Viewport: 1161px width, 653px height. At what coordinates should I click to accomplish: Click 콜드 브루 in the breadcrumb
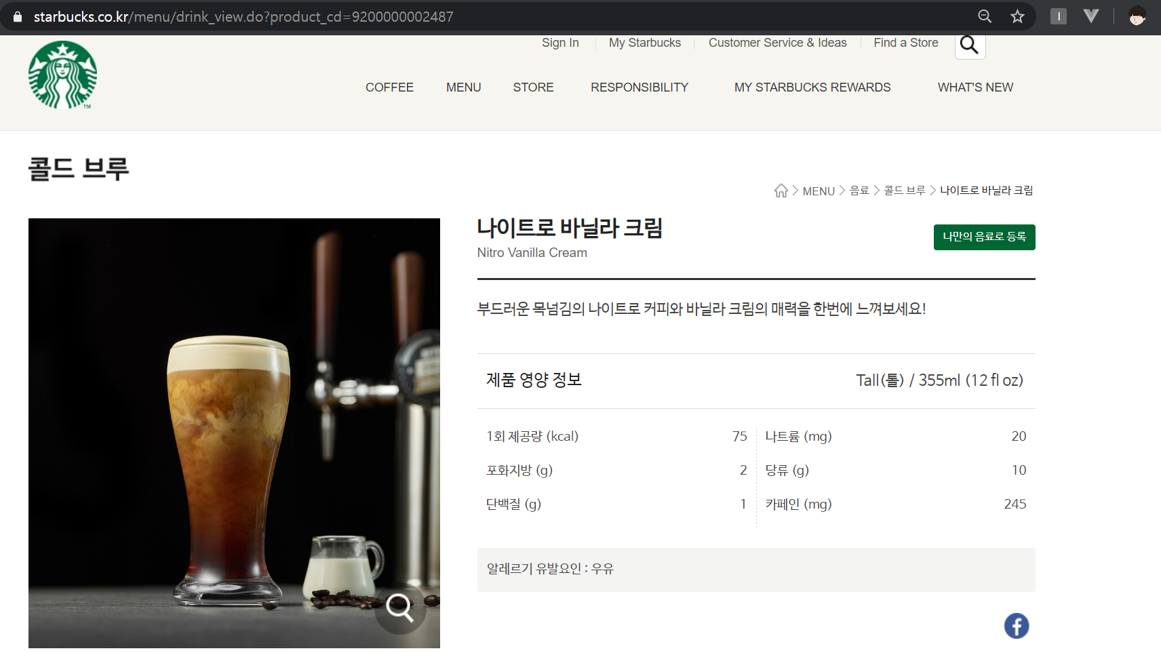coord(905,191)
